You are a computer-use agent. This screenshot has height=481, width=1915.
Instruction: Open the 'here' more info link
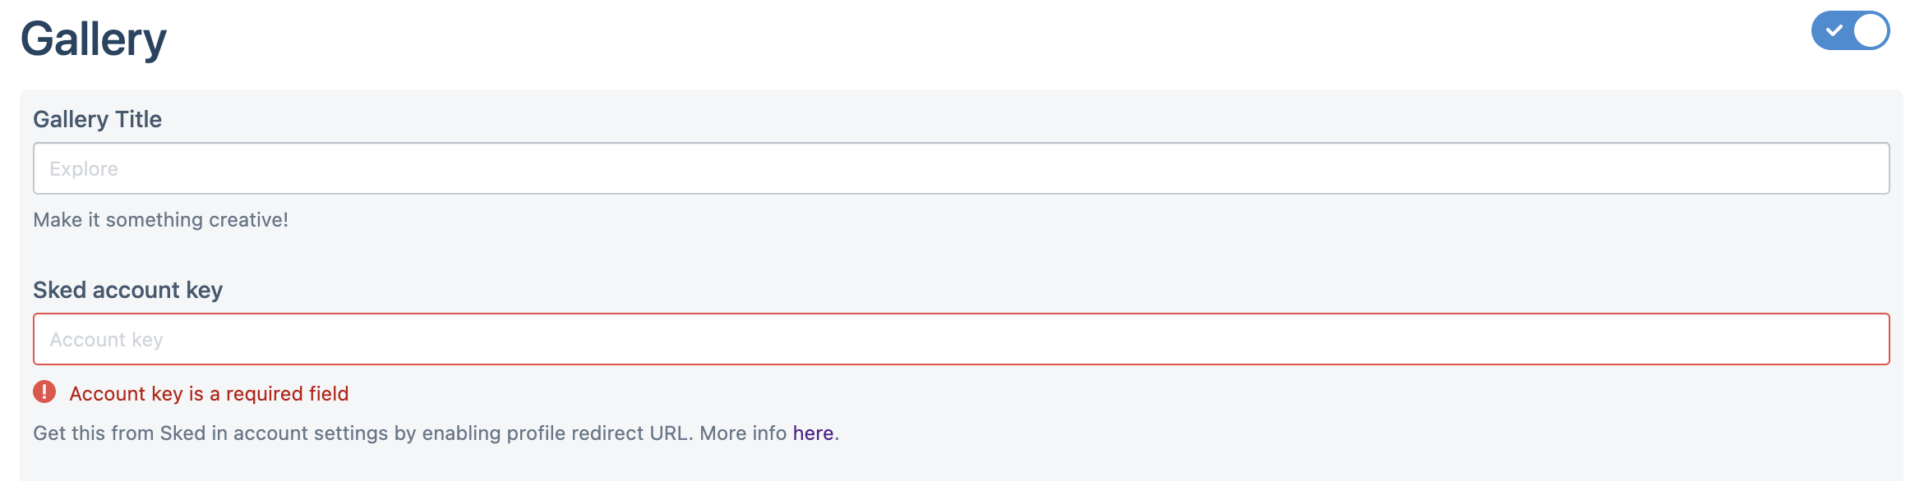click(813, 433)
